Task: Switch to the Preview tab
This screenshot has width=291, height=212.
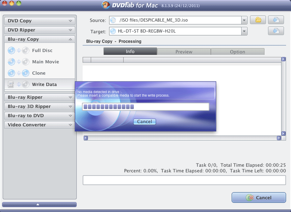Action: click(x=184, y=52)
